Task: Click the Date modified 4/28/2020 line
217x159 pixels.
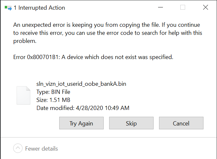Action: 83,108
